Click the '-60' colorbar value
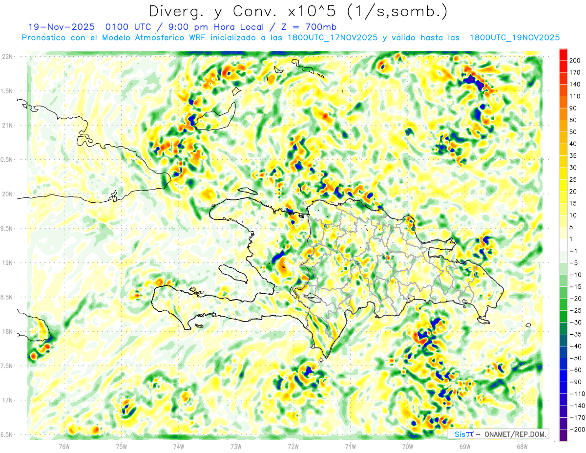Screen dimensions: 586x453 click(x=576, y=370)
